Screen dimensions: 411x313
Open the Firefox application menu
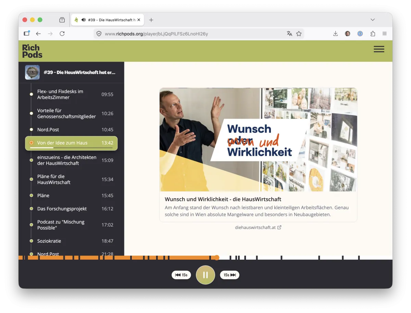(x=385, y=33)
